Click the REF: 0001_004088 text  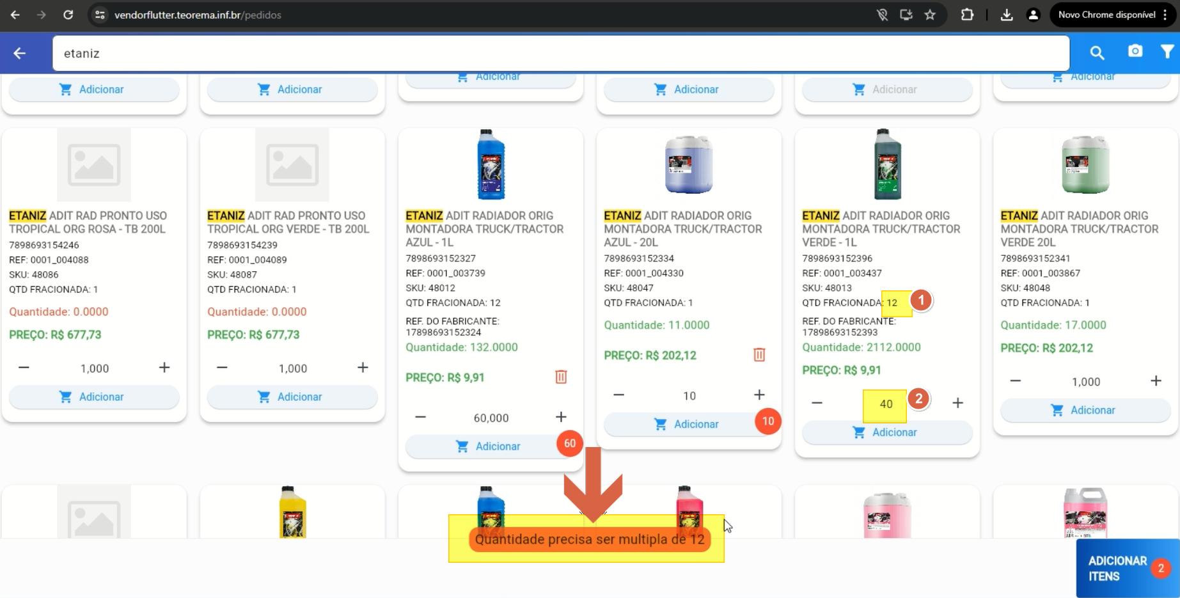click(x=49, y=260)
